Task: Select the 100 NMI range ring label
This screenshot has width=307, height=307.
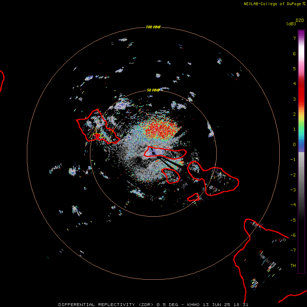Action: click(x=153, y=27)
